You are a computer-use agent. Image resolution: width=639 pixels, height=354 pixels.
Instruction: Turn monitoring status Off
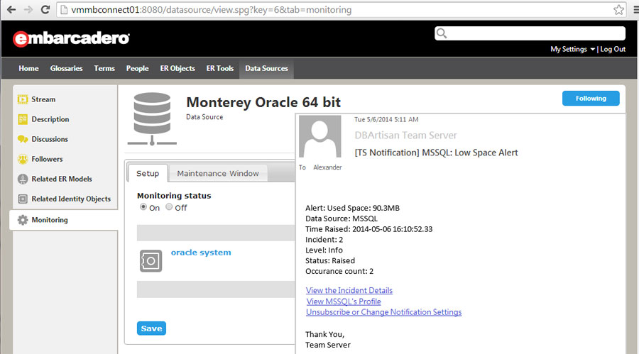(169, 207)
